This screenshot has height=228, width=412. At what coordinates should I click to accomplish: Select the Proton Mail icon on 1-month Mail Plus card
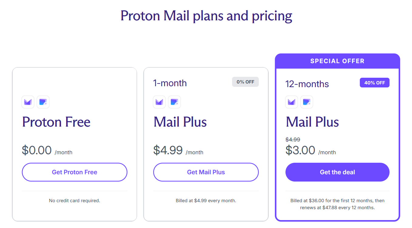click(159, 102)
